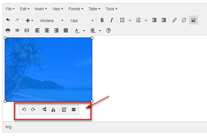
Task: Justify text alignment
Action: tap(66, 30)
